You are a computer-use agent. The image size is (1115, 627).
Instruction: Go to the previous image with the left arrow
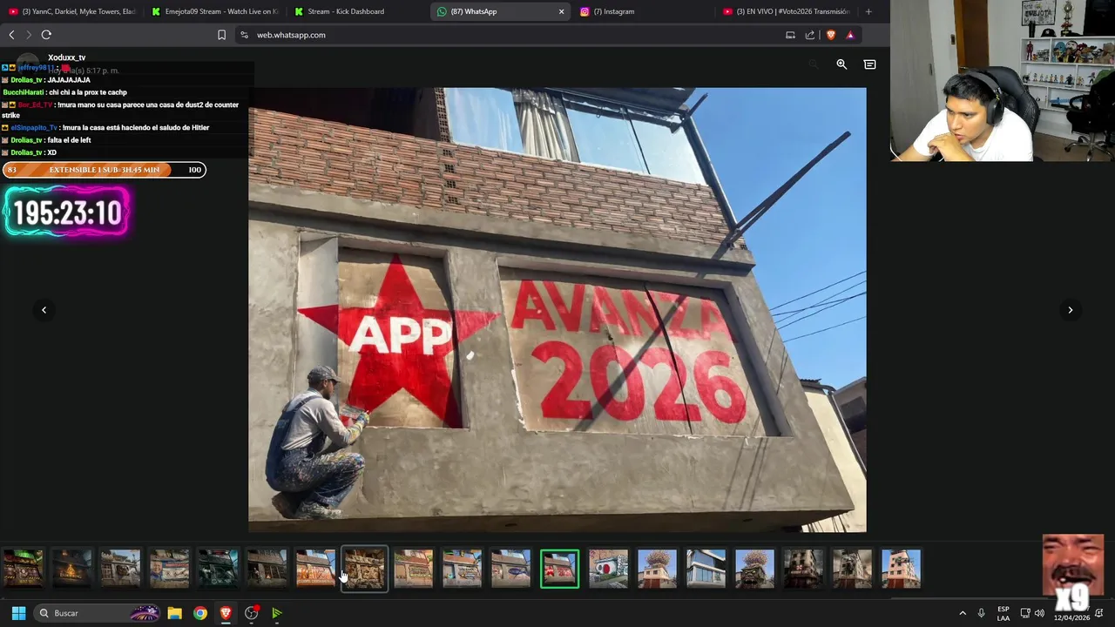click(x=44, y=310)
